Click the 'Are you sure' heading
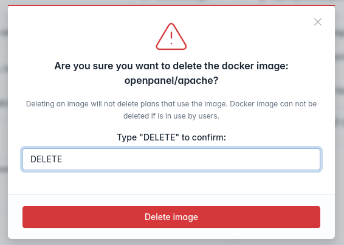The width and height of the screenshot is (344, 245). [x=171, y=73]
